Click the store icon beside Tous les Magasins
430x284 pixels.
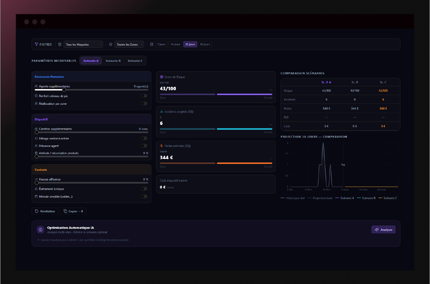60,44
